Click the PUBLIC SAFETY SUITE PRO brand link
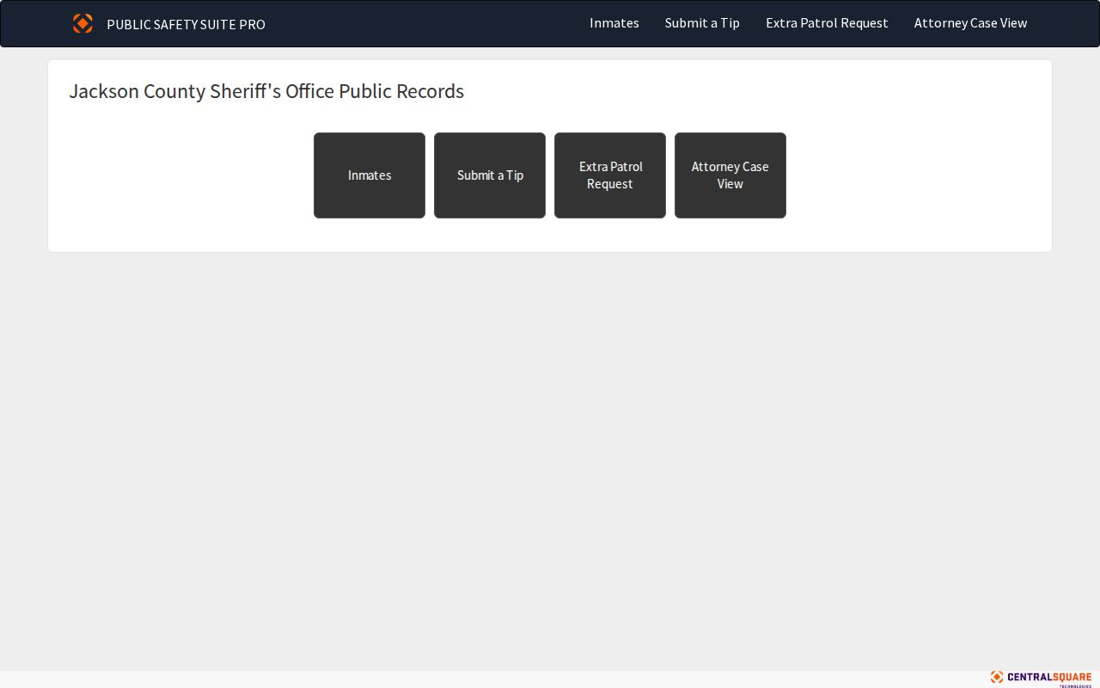1100x688 pixels. [186, 24]
